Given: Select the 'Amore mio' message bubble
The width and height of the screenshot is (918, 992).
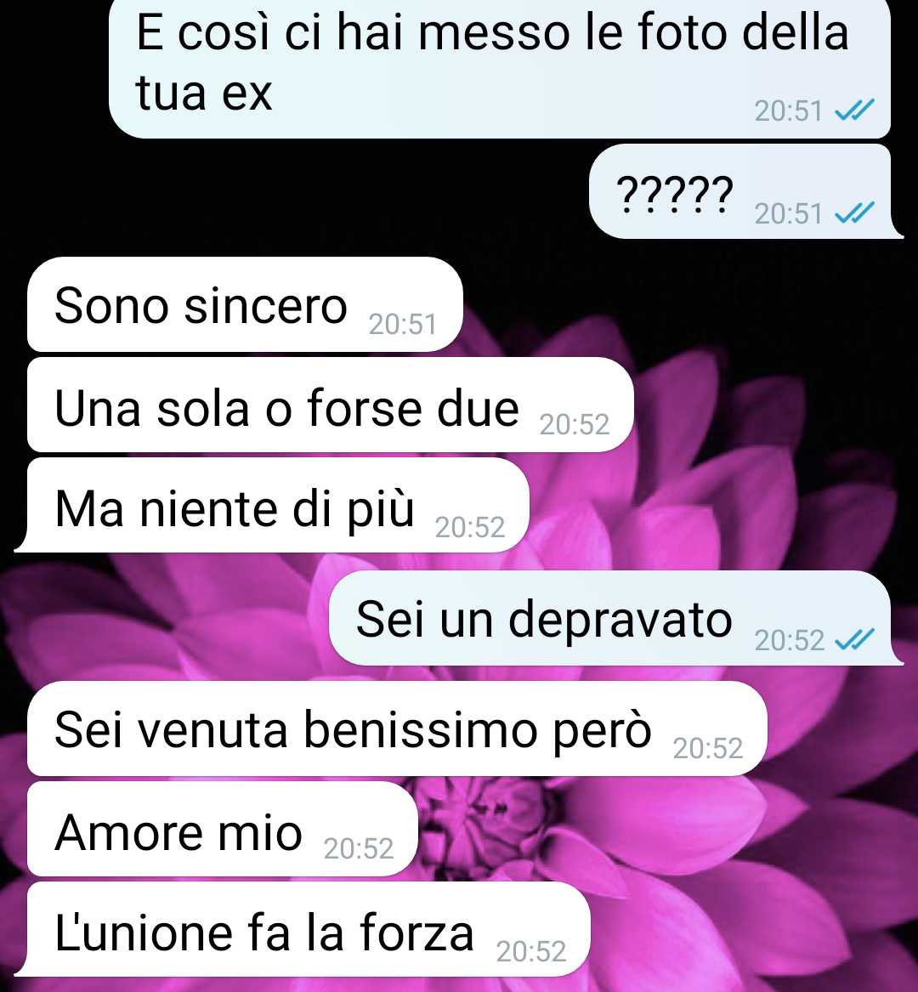Looking at the screenshot, I should coord(223,829).
